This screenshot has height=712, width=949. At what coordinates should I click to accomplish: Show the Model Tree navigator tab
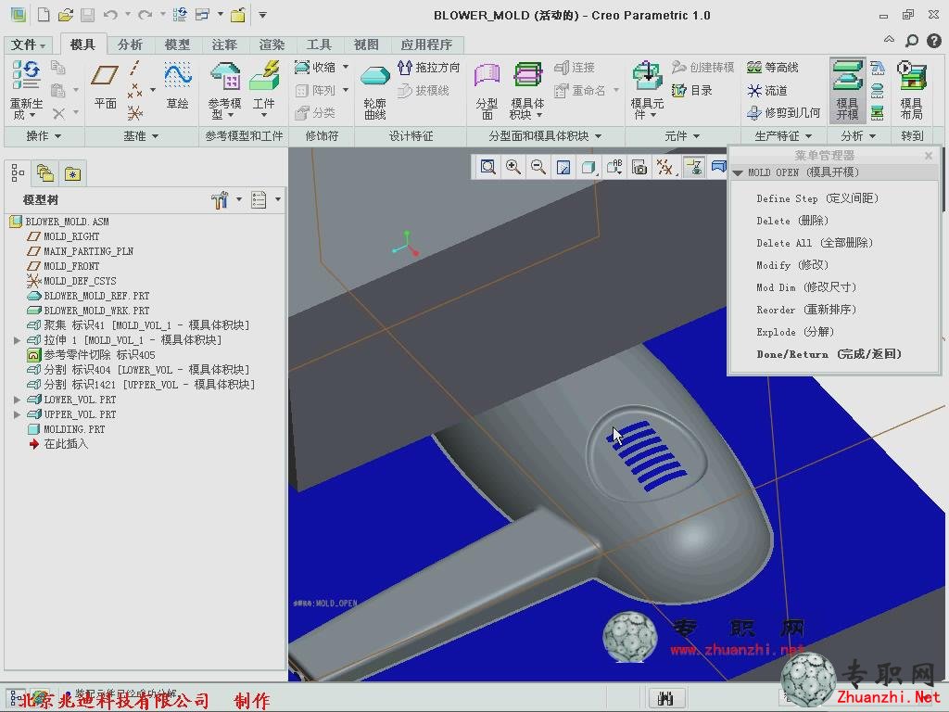18,173
